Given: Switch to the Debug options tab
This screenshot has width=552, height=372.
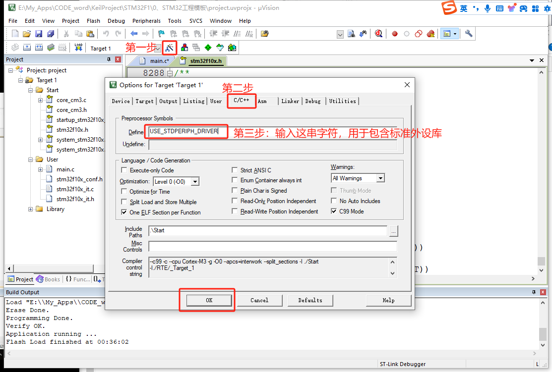Looking at the screenshot, I should point(313,101).
